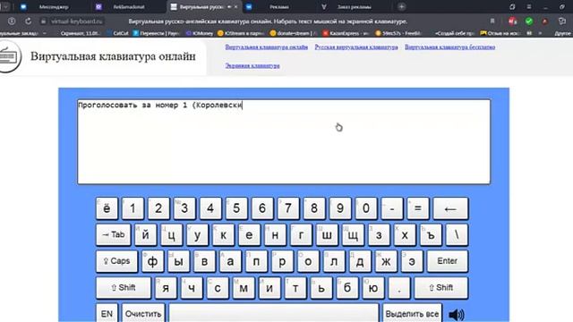The width and height of the screenshot is (573, 322).
Task: Click the period key
Action: 399,288
